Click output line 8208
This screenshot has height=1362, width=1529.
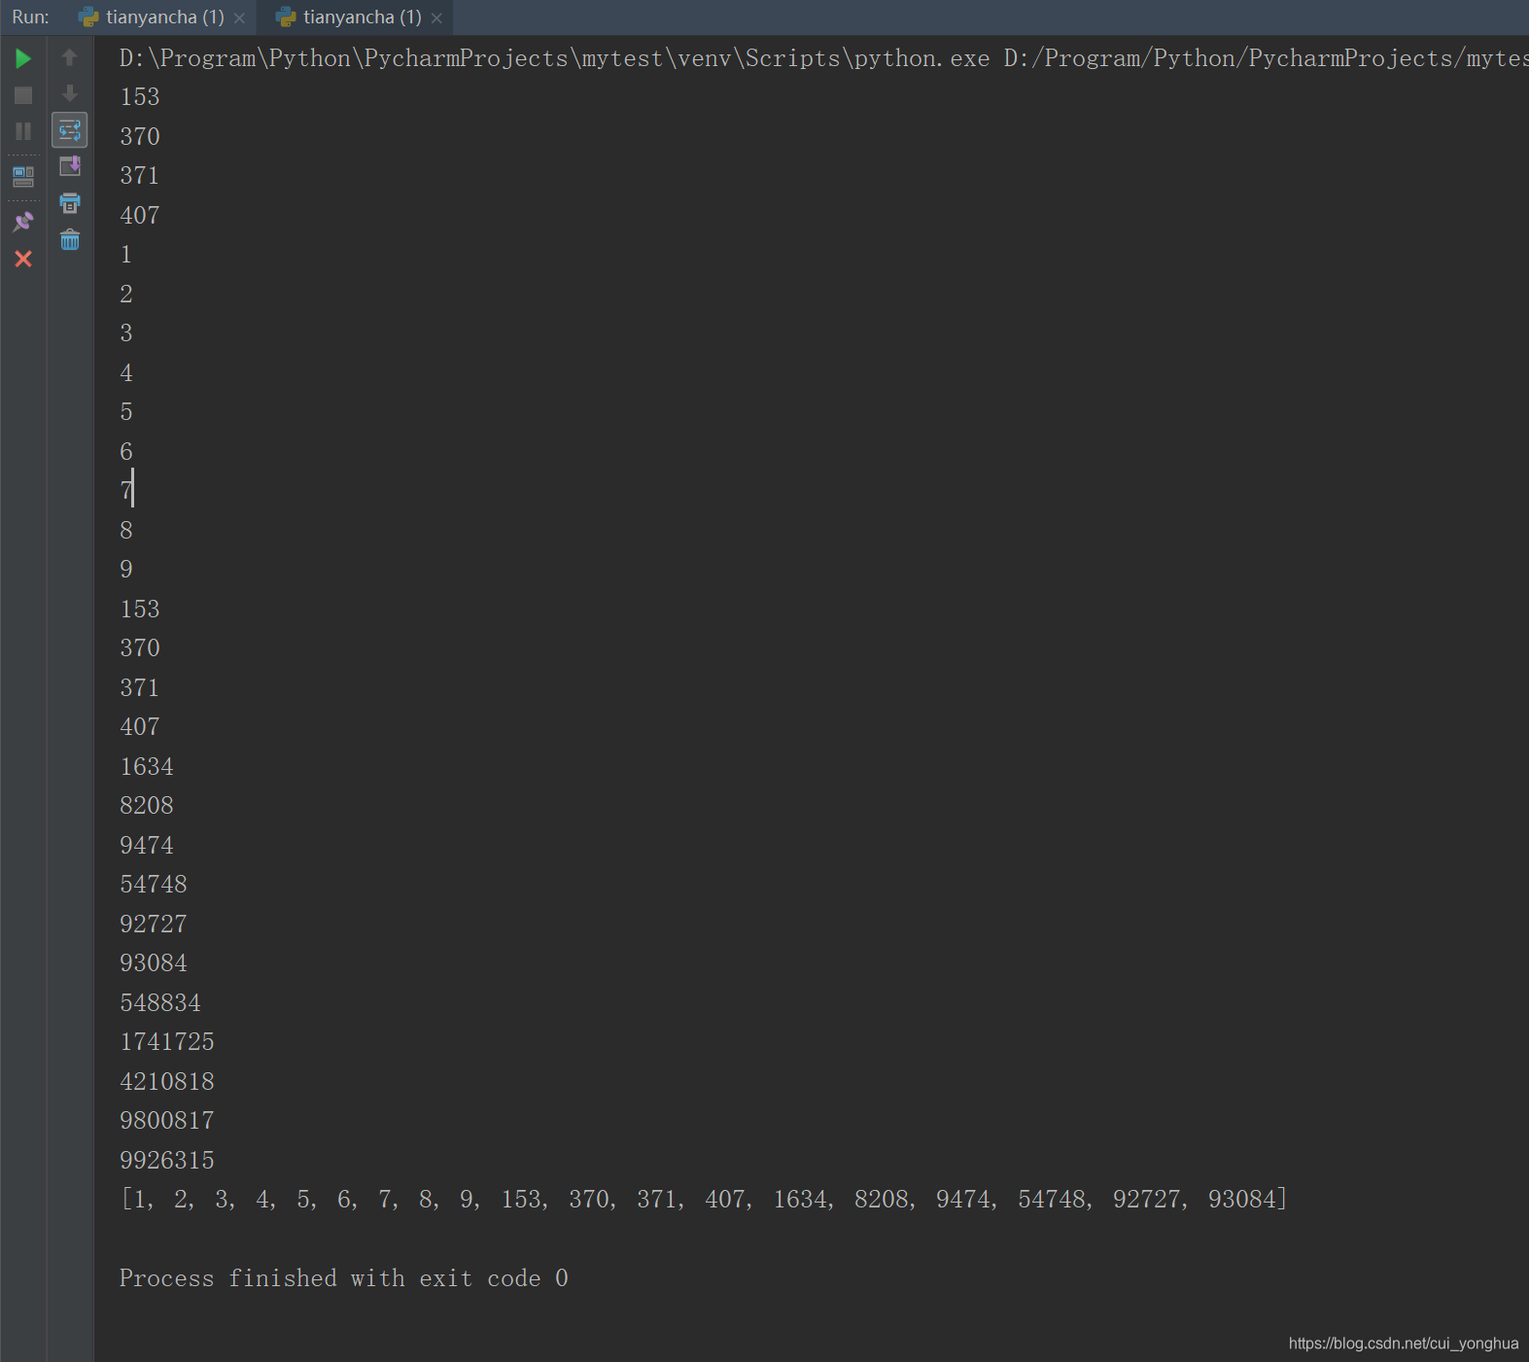pyautogui.click(x=147, y=805)
